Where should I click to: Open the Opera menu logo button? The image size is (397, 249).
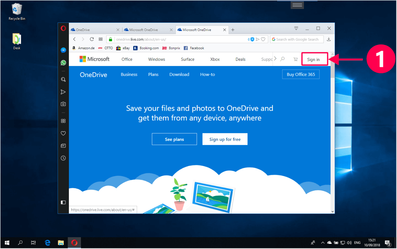tap(63, 29)
